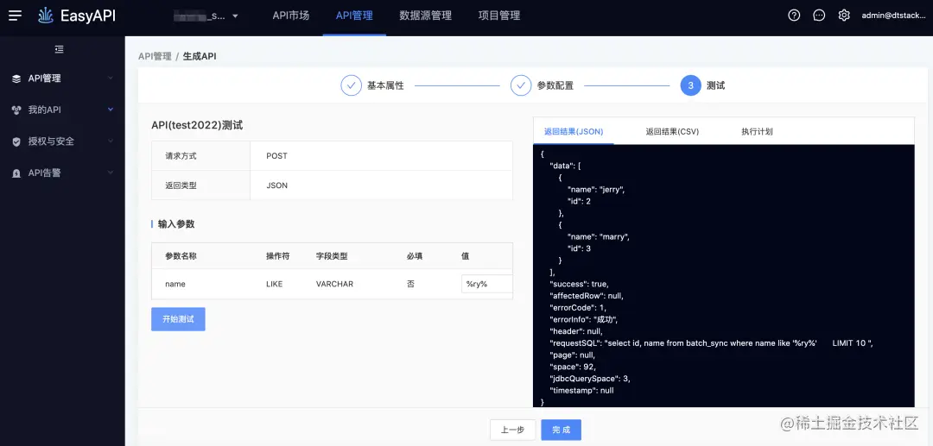Open the help question mark icon
933x446 pixels.
[x=794, y=16]
